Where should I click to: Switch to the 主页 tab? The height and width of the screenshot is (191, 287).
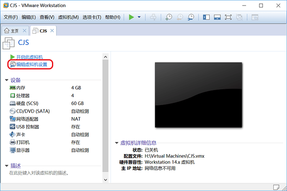[x=12, y=31]
